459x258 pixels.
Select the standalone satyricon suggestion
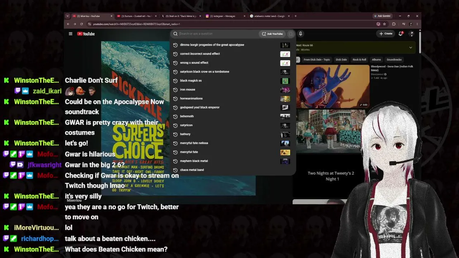click(186, 125)
